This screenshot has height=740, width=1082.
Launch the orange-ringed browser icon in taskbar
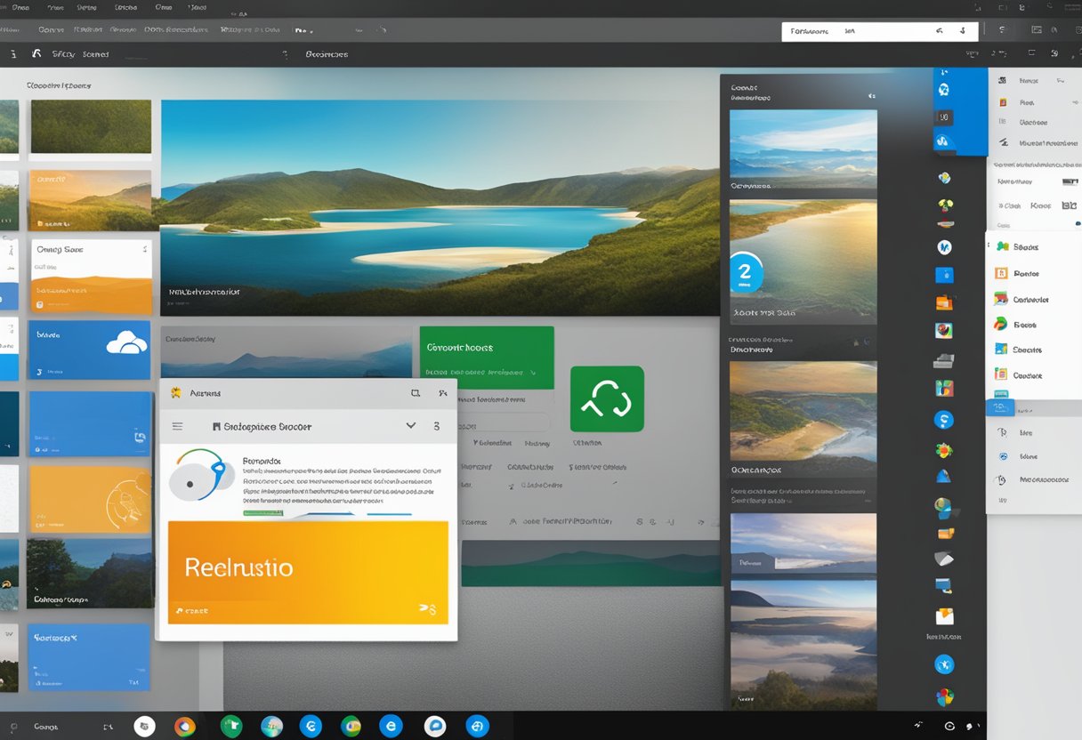(185, 727)
